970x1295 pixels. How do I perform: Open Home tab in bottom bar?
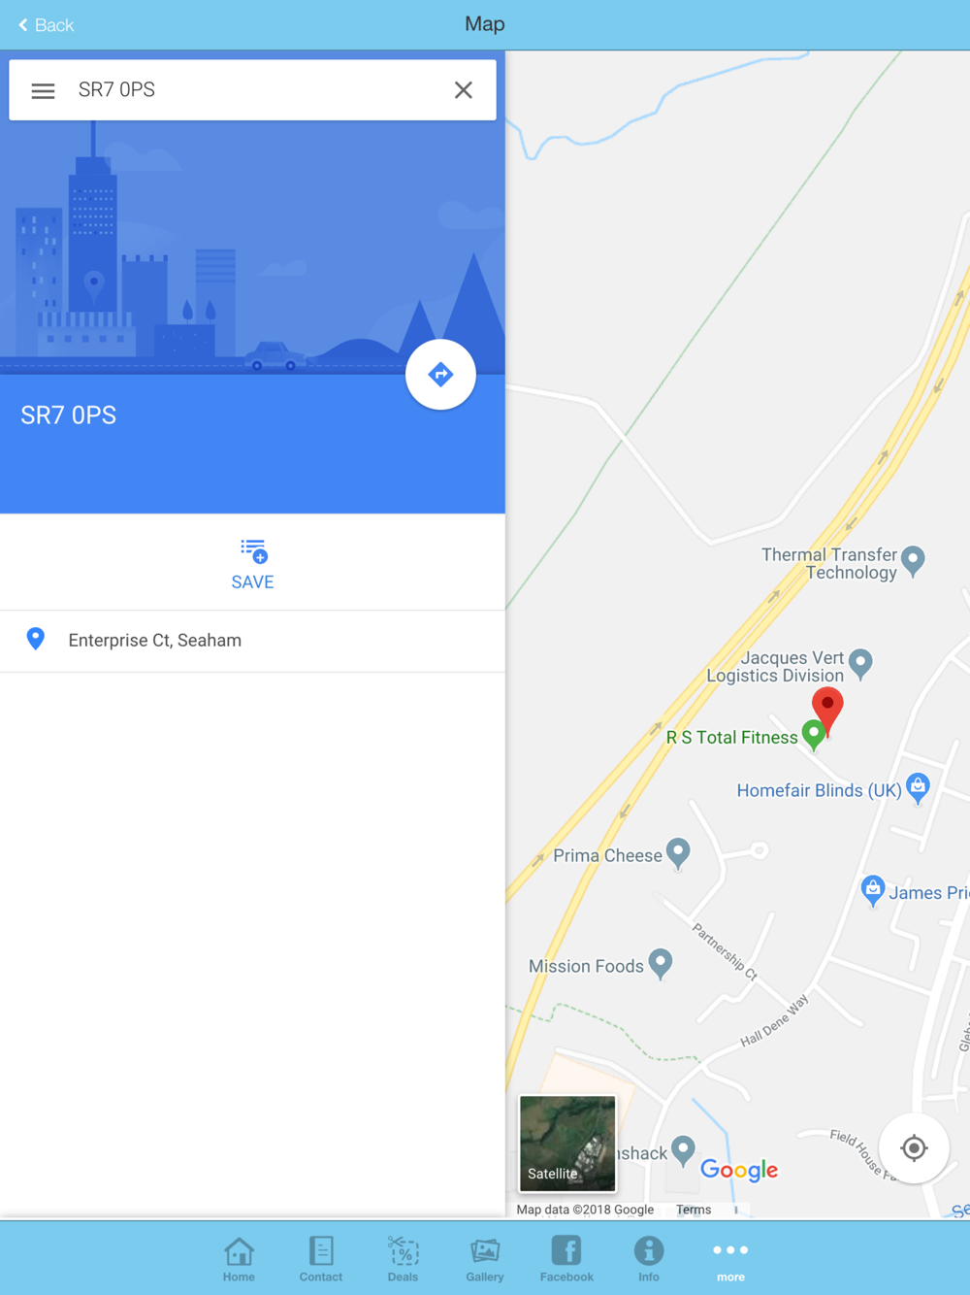pyautogui.click(x=239, y=1259)
